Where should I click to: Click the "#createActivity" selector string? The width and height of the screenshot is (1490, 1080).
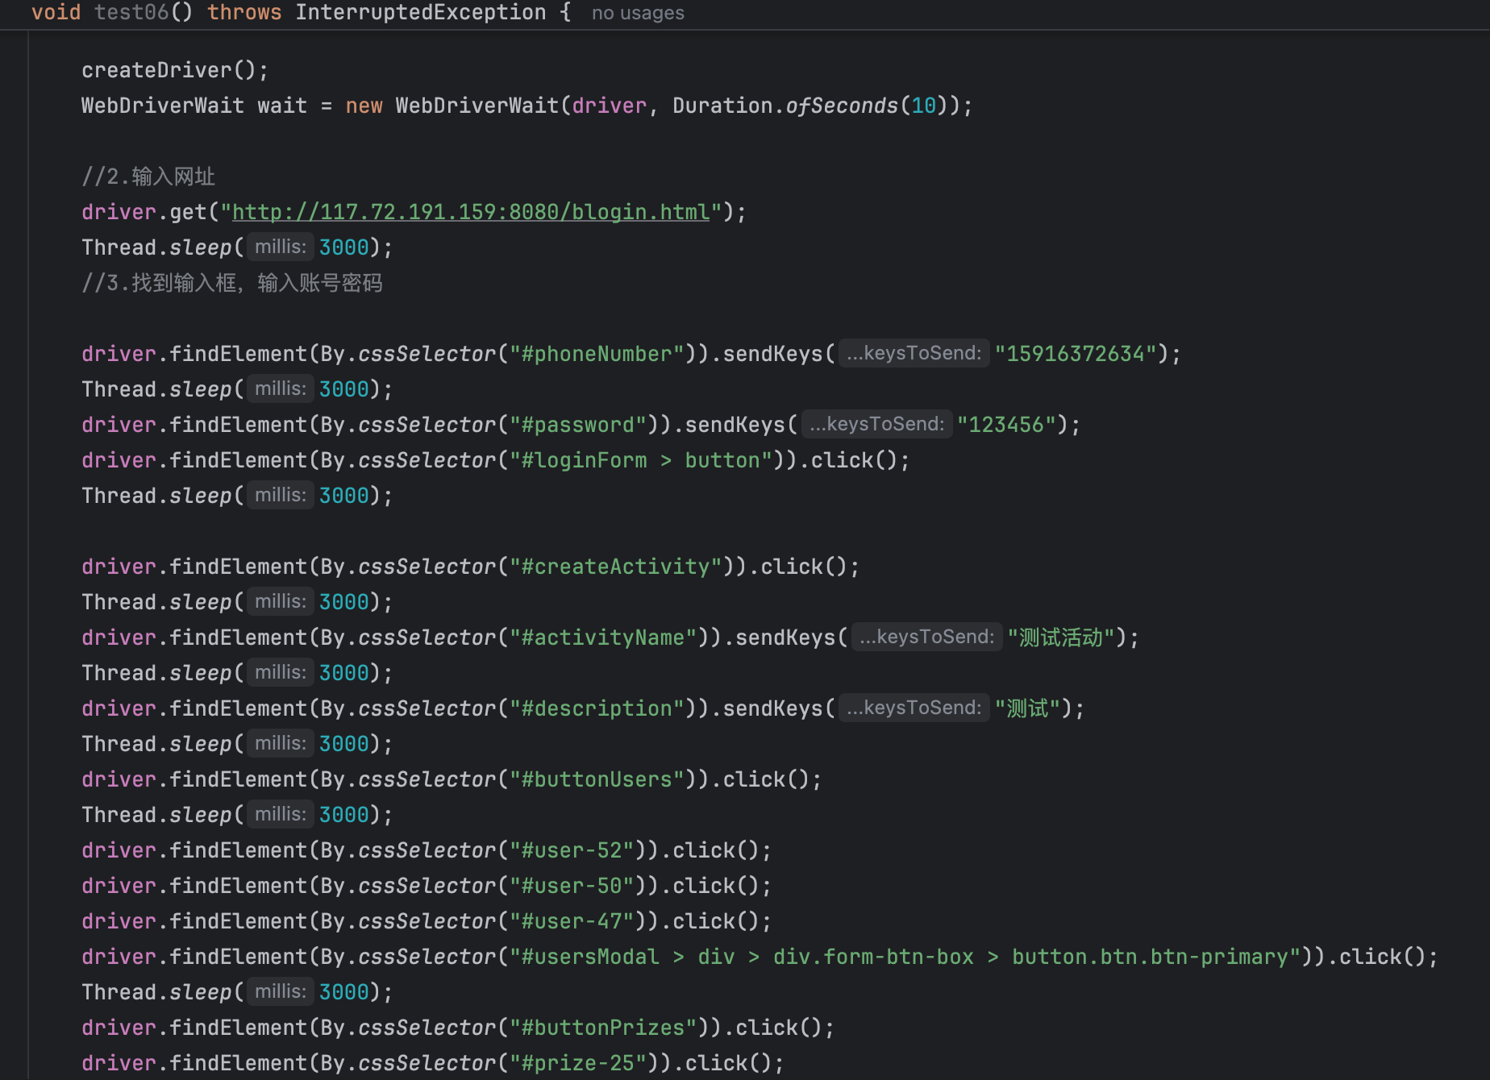pos(615,567)
